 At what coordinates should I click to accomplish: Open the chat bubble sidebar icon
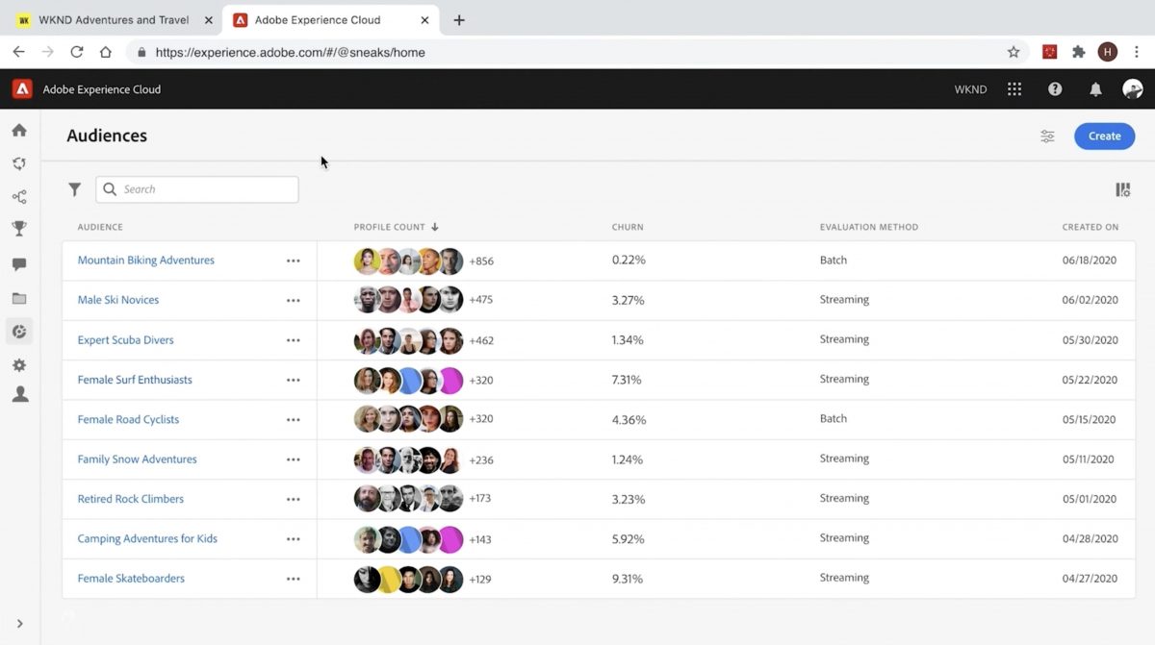tap(19, 264)
